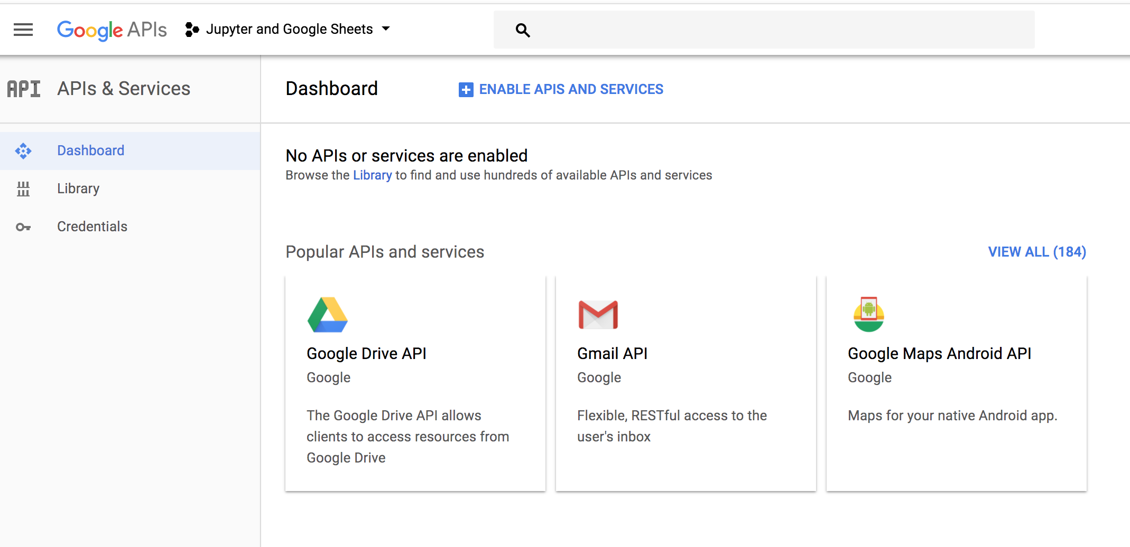Click 'Google' publisher under Maps Android API
The image size is (1130, 547).
point(869,378)
